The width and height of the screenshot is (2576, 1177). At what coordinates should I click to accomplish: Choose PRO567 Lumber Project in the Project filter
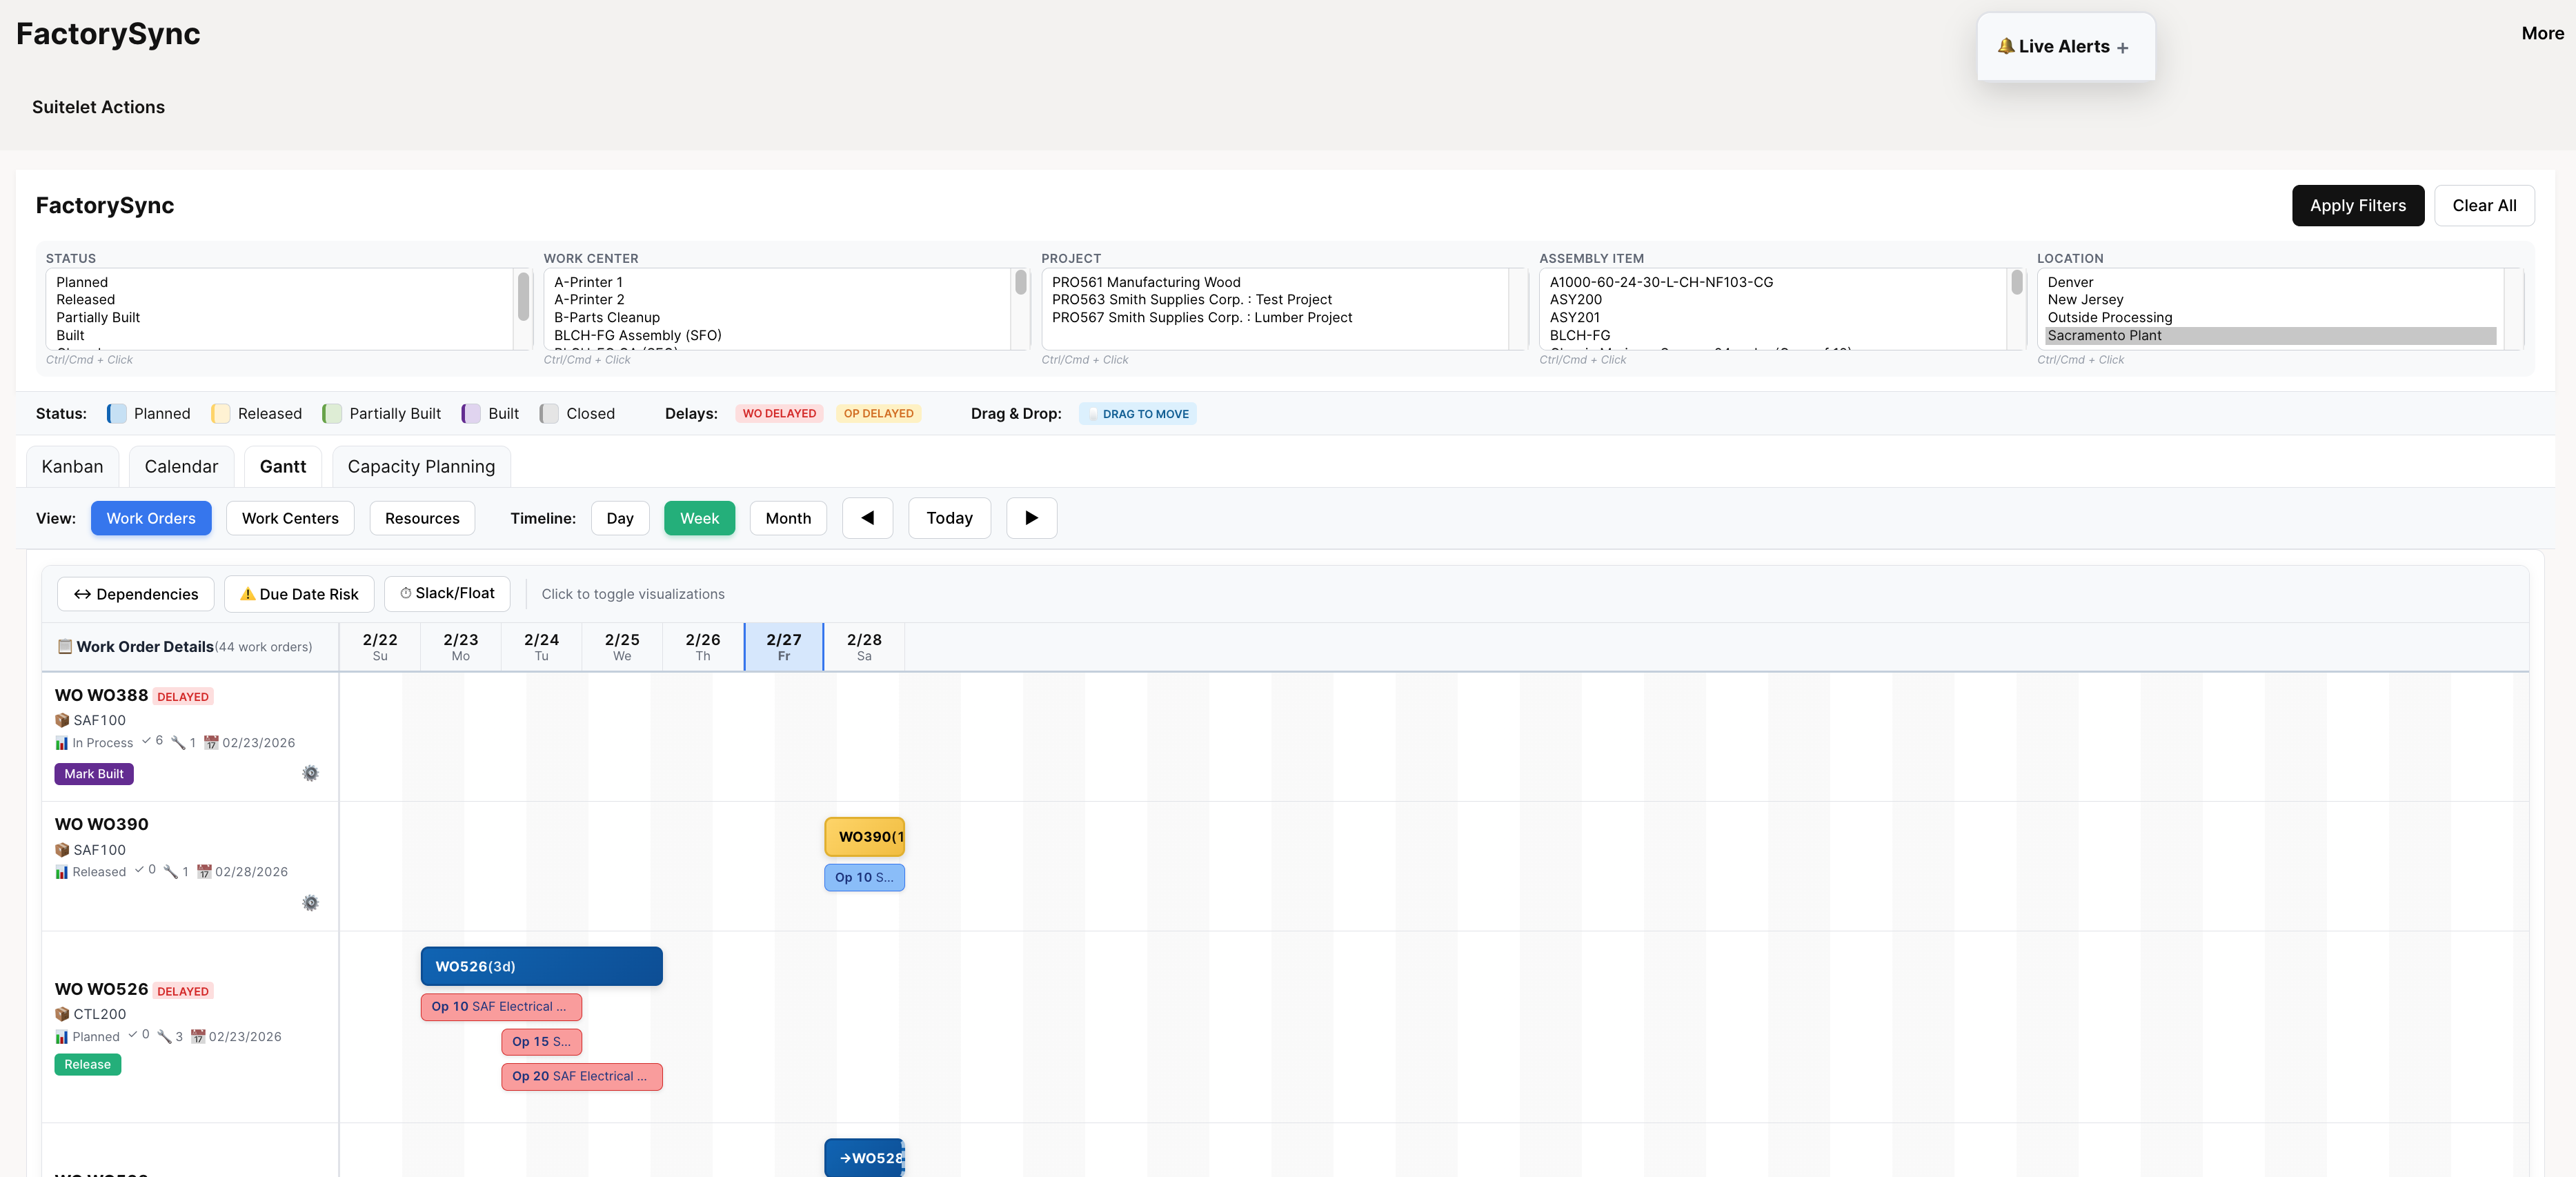point(1202,317)
